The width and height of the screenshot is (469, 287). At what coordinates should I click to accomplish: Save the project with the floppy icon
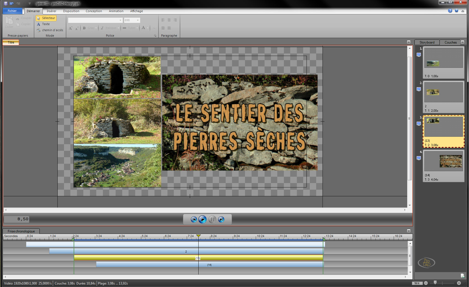(6, 3)
